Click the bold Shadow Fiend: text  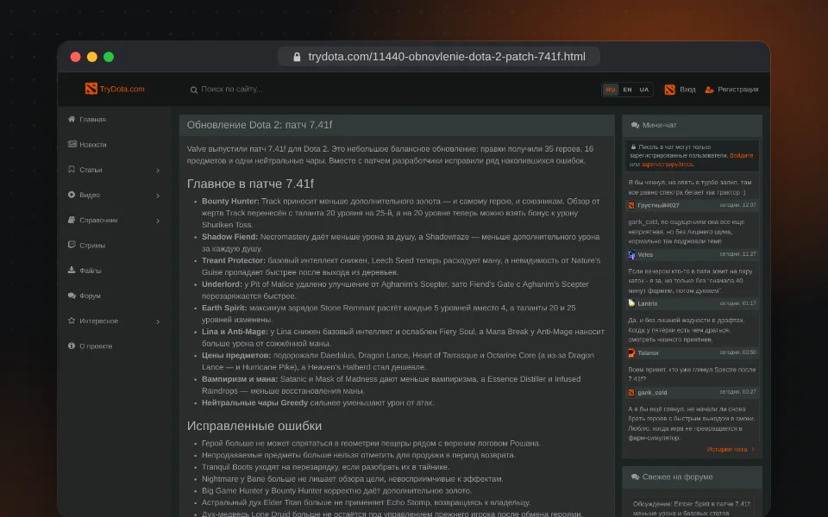(229, 237)
